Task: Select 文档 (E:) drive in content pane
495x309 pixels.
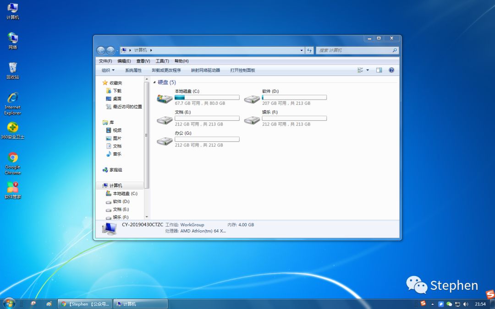Action: click(x=198, y=118)
